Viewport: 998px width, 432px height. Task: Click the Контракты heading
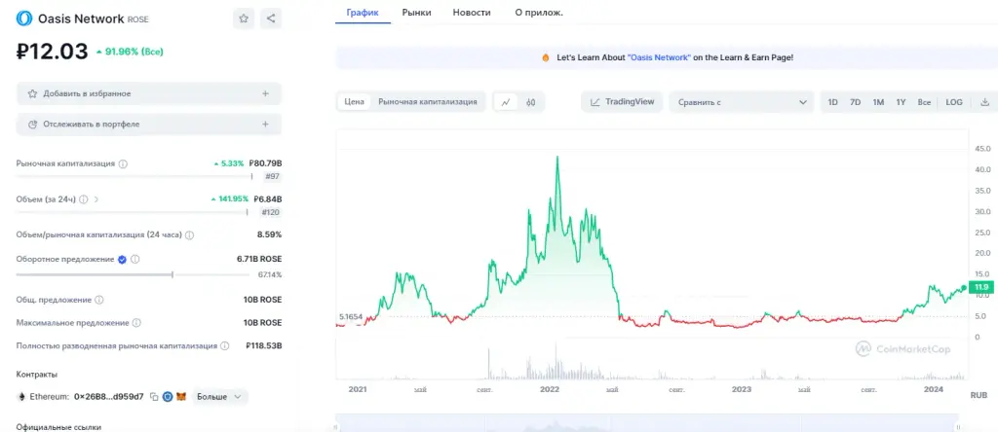(37, 375)
